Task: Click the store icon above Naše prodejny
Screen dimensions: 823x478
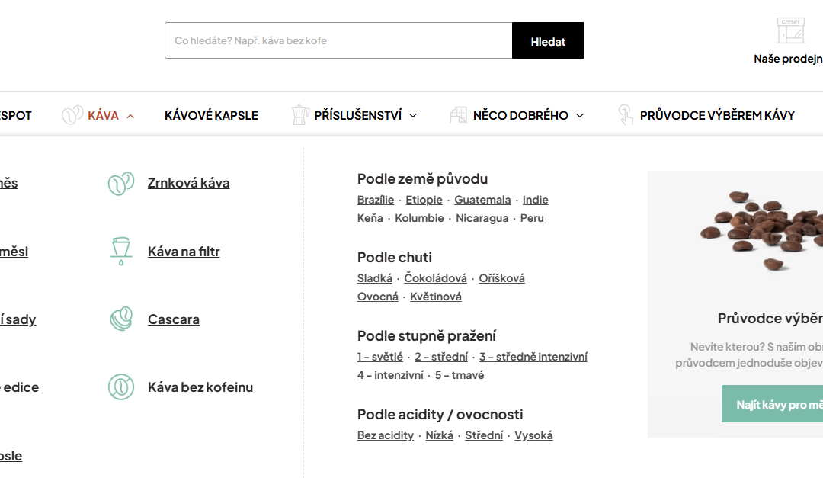Action: [791, 31]
